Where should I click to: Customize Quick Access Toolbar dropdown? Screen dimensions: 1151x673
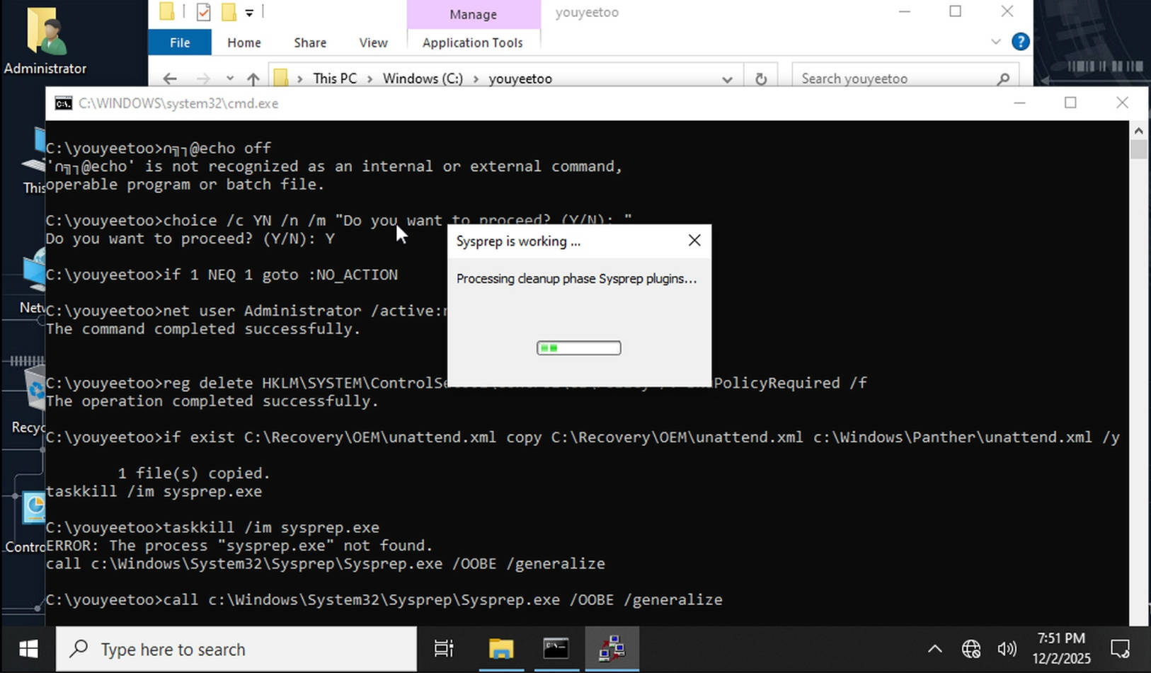(249, 13)
